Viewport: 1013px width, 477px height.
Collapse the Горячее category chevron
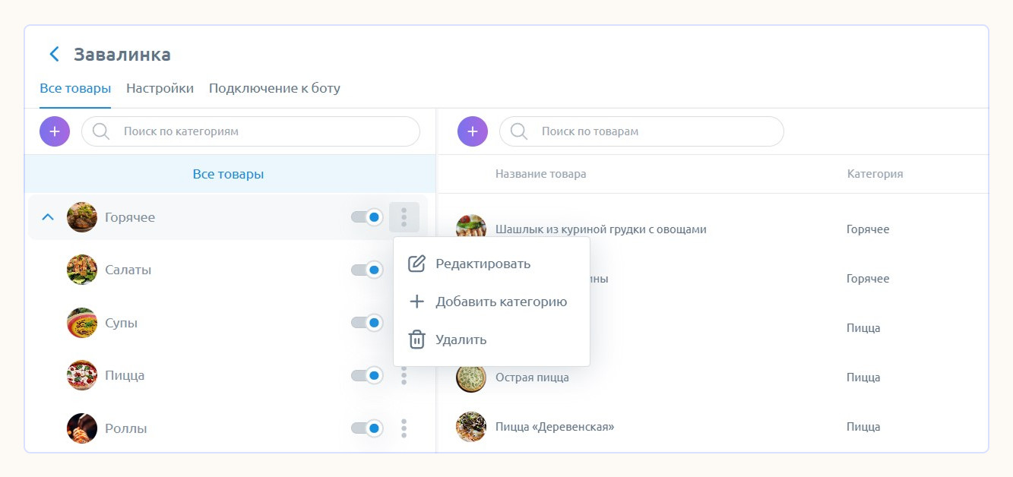coord(48,217)
